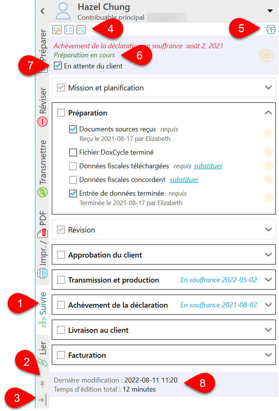Viewport: 279px width, 411px height.
Task: Toggle the Révision checkbox
Action: coord(61,229)
